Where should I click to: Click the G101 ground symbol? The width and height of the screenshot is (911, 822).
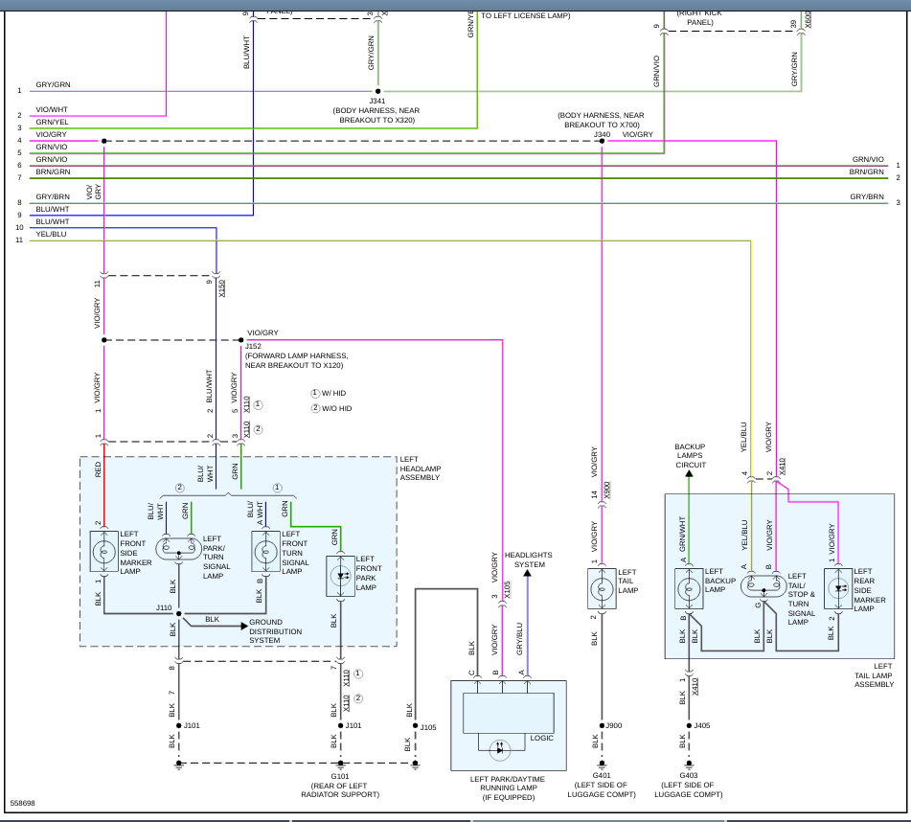point(340,765)
